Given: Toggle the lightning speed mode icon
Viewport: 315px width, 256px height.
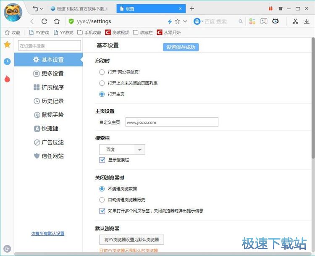Looking at the screenshot, I should [170, 21].
